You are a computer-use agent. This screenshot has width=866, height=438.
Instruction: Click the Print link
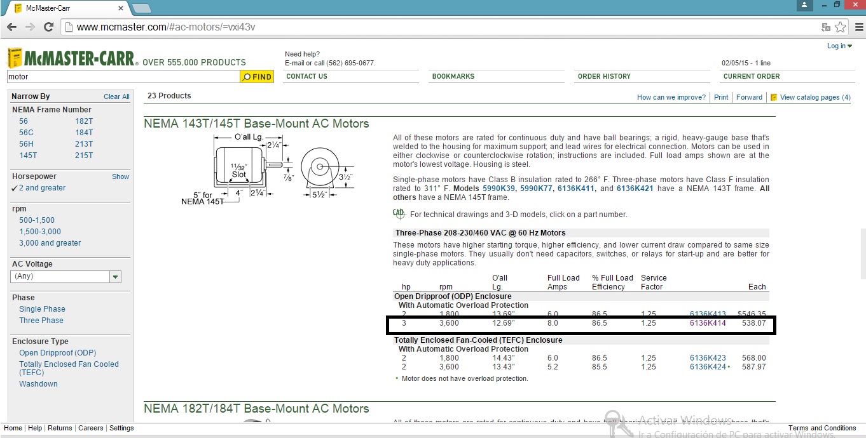tap(721, 97)
